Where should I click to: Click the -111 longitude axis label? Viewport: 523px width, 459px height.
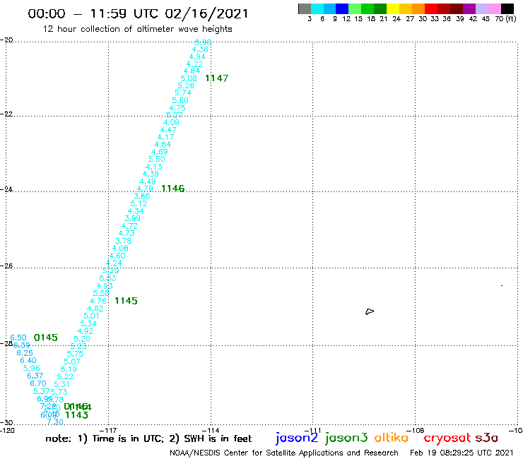pos(313,430)
